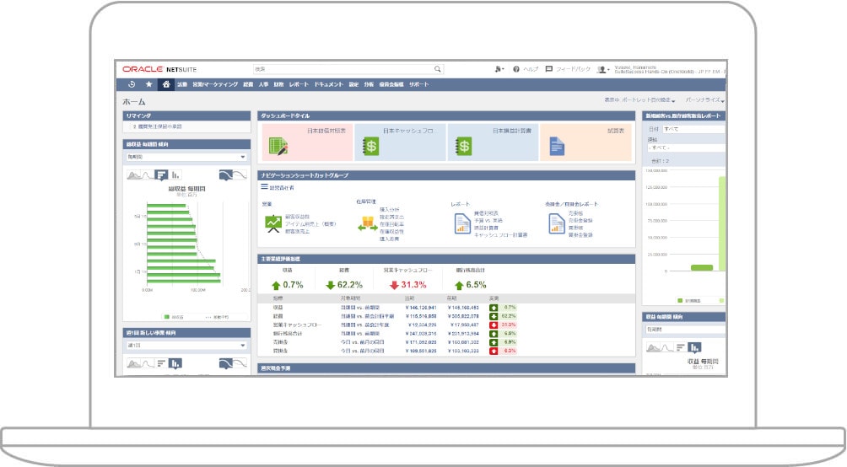Click the search magnifier icon

point(438,69)
